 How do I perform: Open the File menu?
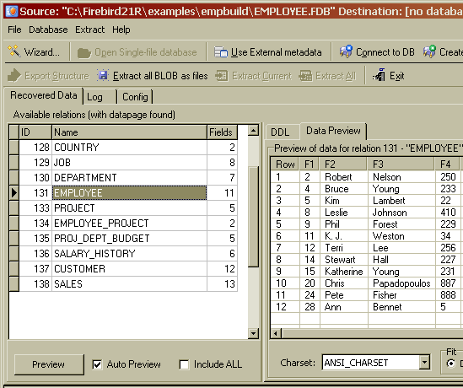tap(14, 30)
